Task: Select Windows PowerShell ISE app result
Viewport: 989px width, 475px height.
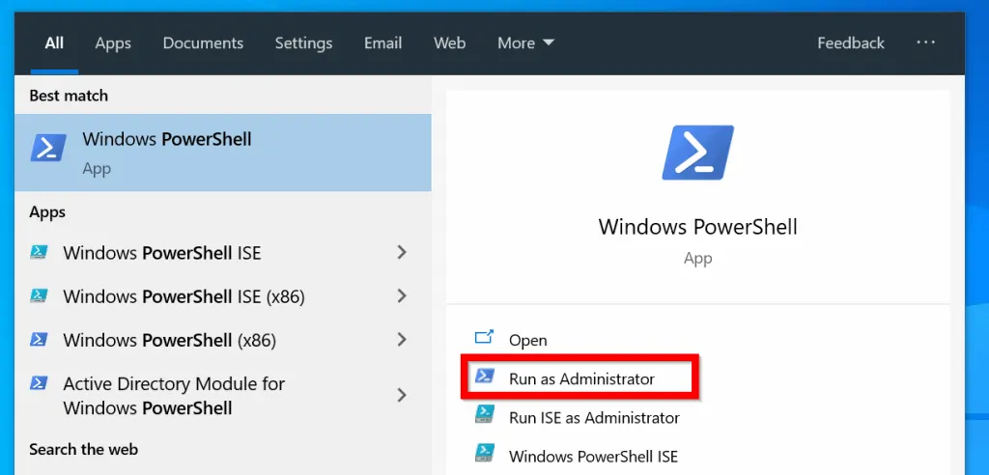Action: 223,252
